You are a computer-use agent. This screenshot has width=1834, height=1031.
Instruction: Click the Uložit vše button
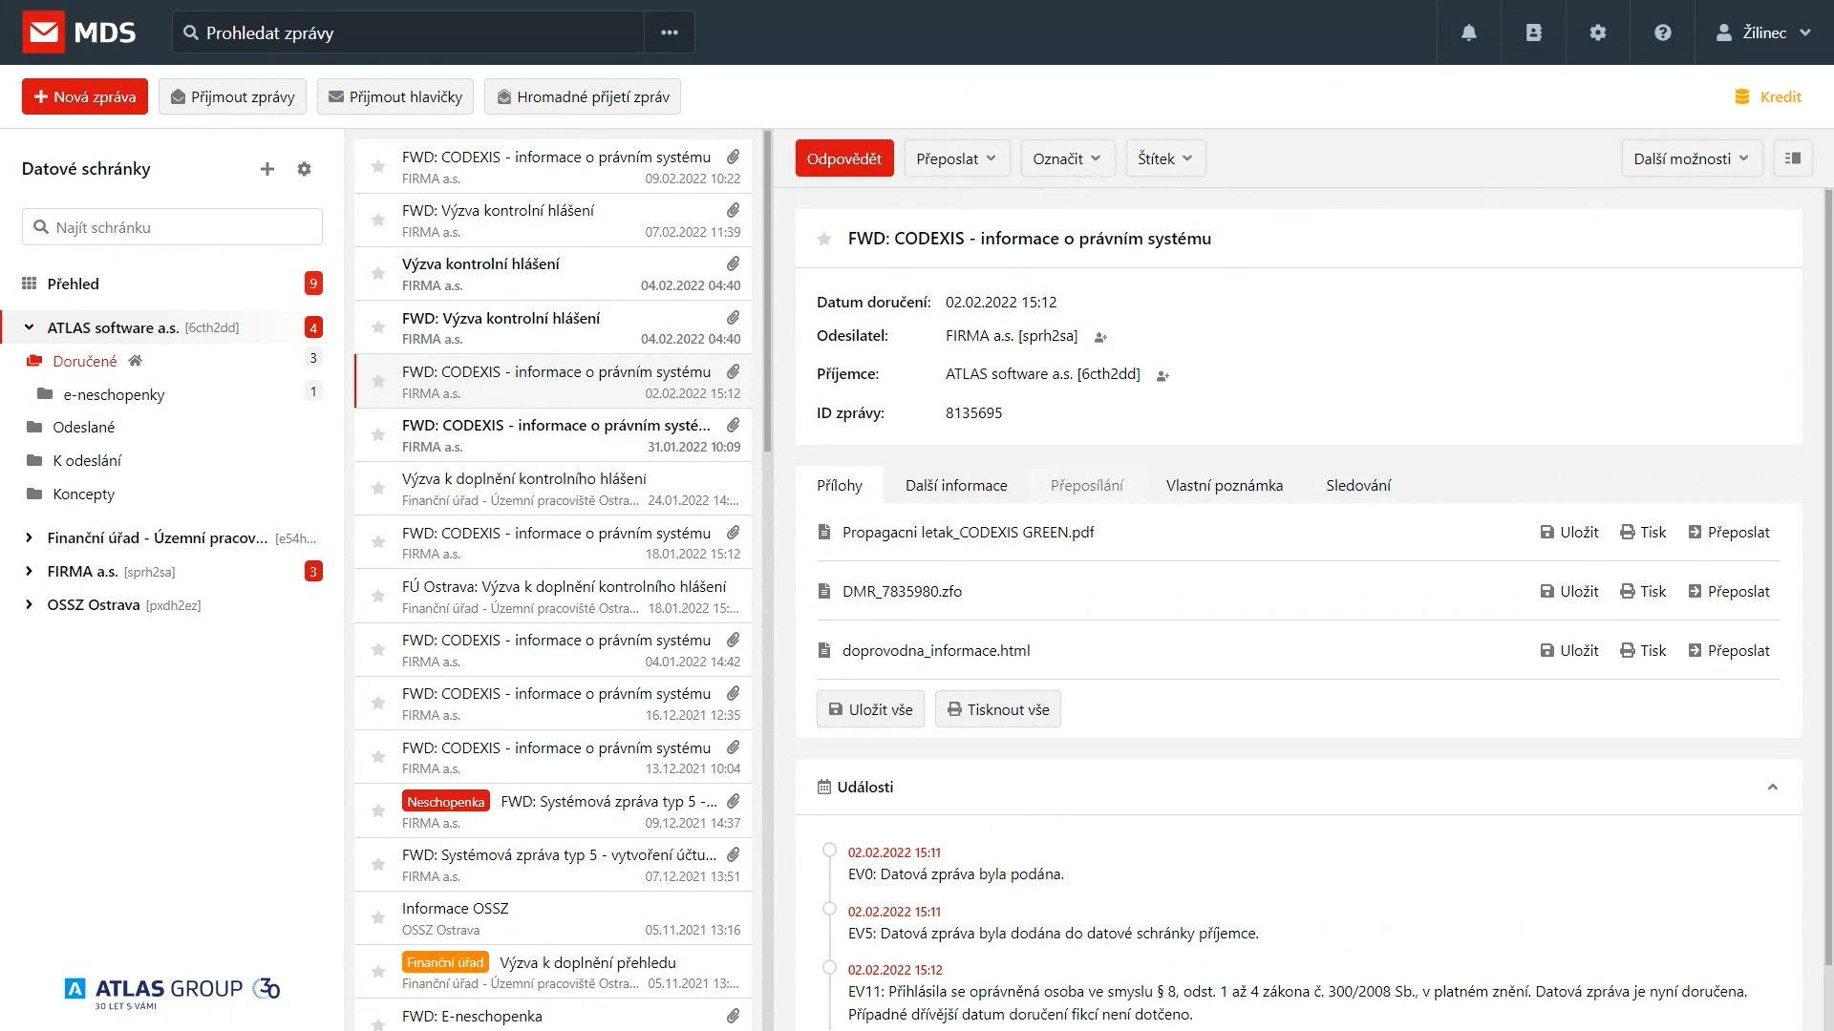click(x=870, y=709)
